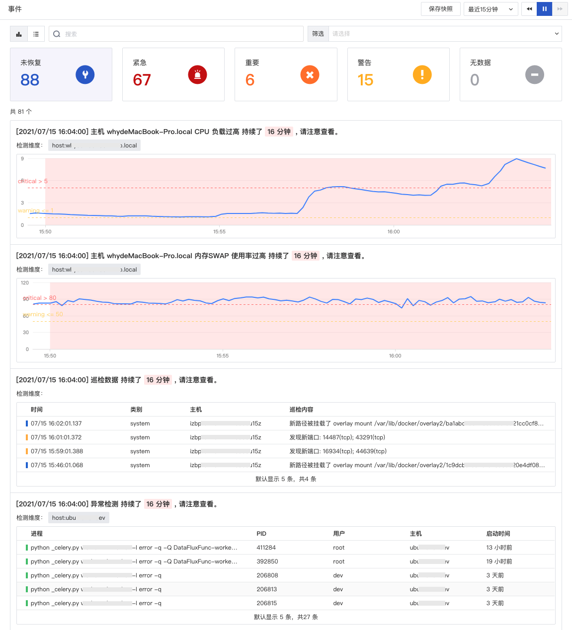Open the 最近15分钟 time range dropdown
This screenshot has height=630, width=572.
[x=490, y=9]
